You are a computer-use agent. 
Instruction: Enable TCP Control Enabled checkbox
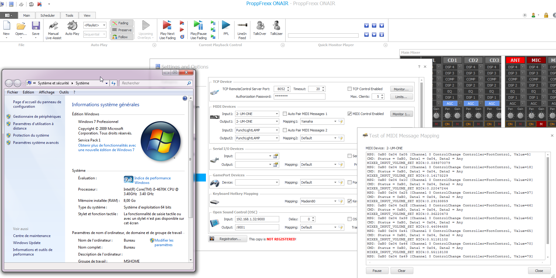349,89
